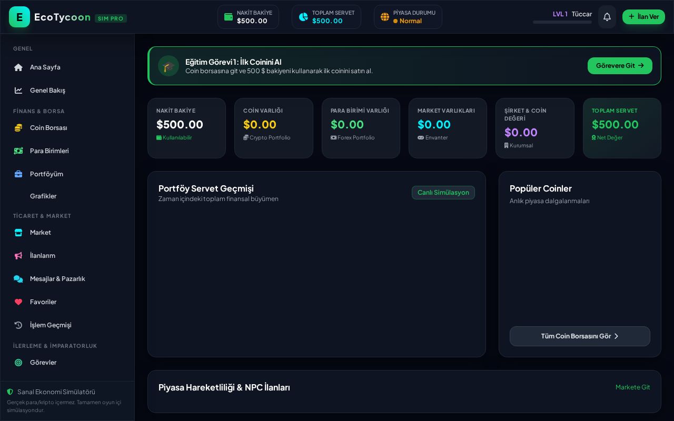This screenshot has height=421, width=674.
Task: Click the Normal market status text
Action: click(x=411, y=21)
